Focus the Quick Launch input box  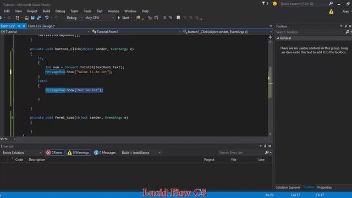(x=304, y=4)
